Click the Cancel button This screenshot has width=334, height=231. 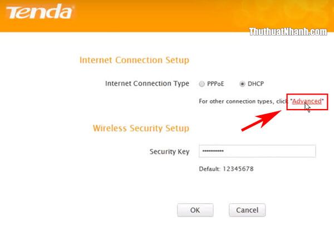pos(247,210)
